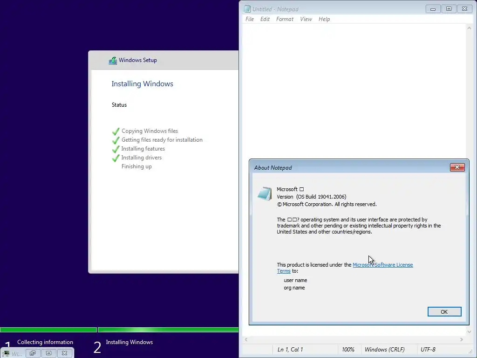Click the Collecting information step label
The image size is (477, 358).
pyautogui.click(x=45, y=342)
